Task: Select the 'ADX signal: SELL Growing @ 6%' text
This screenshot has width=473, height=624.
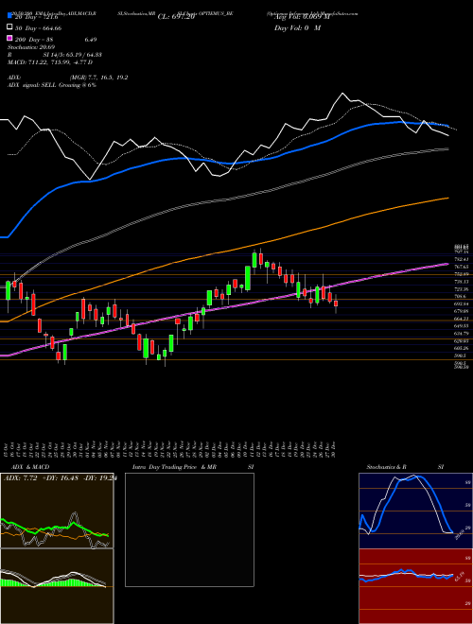Action: (52, 85)
